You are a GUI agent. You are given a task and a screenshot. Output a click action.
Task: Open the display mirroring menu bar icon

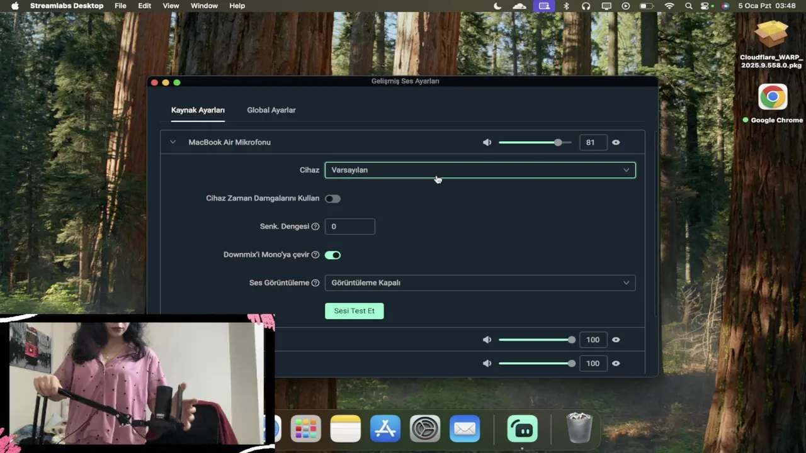click(x=606, y=6)
